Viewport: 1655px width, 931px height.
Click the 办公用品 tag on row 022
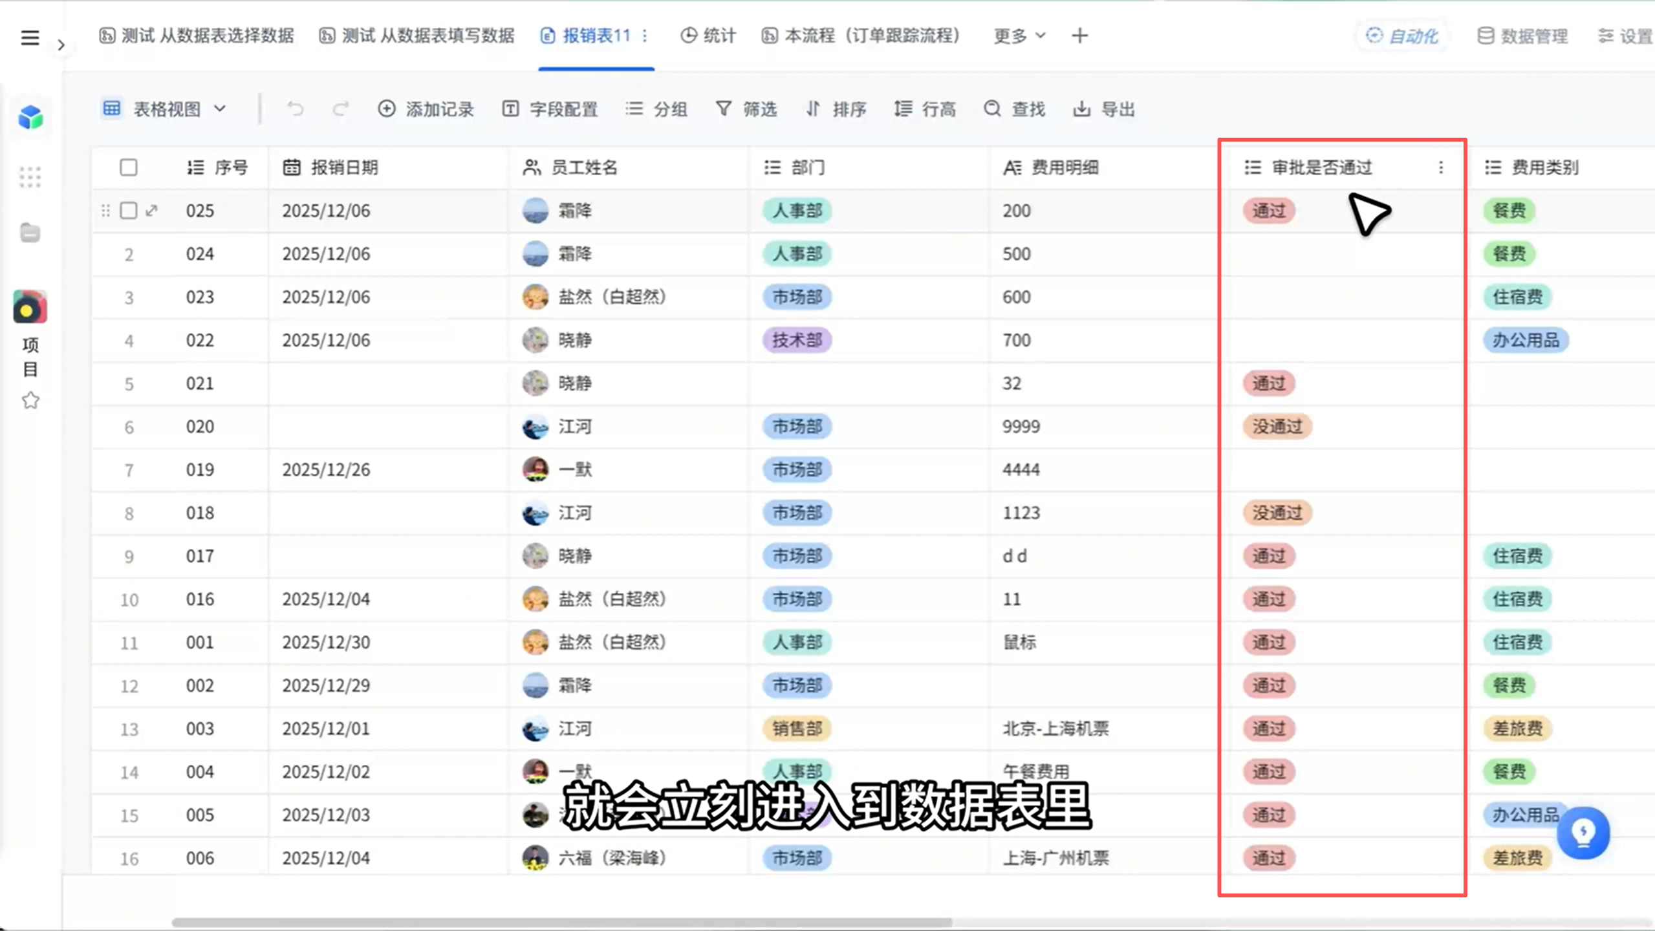pos(1526,340)
